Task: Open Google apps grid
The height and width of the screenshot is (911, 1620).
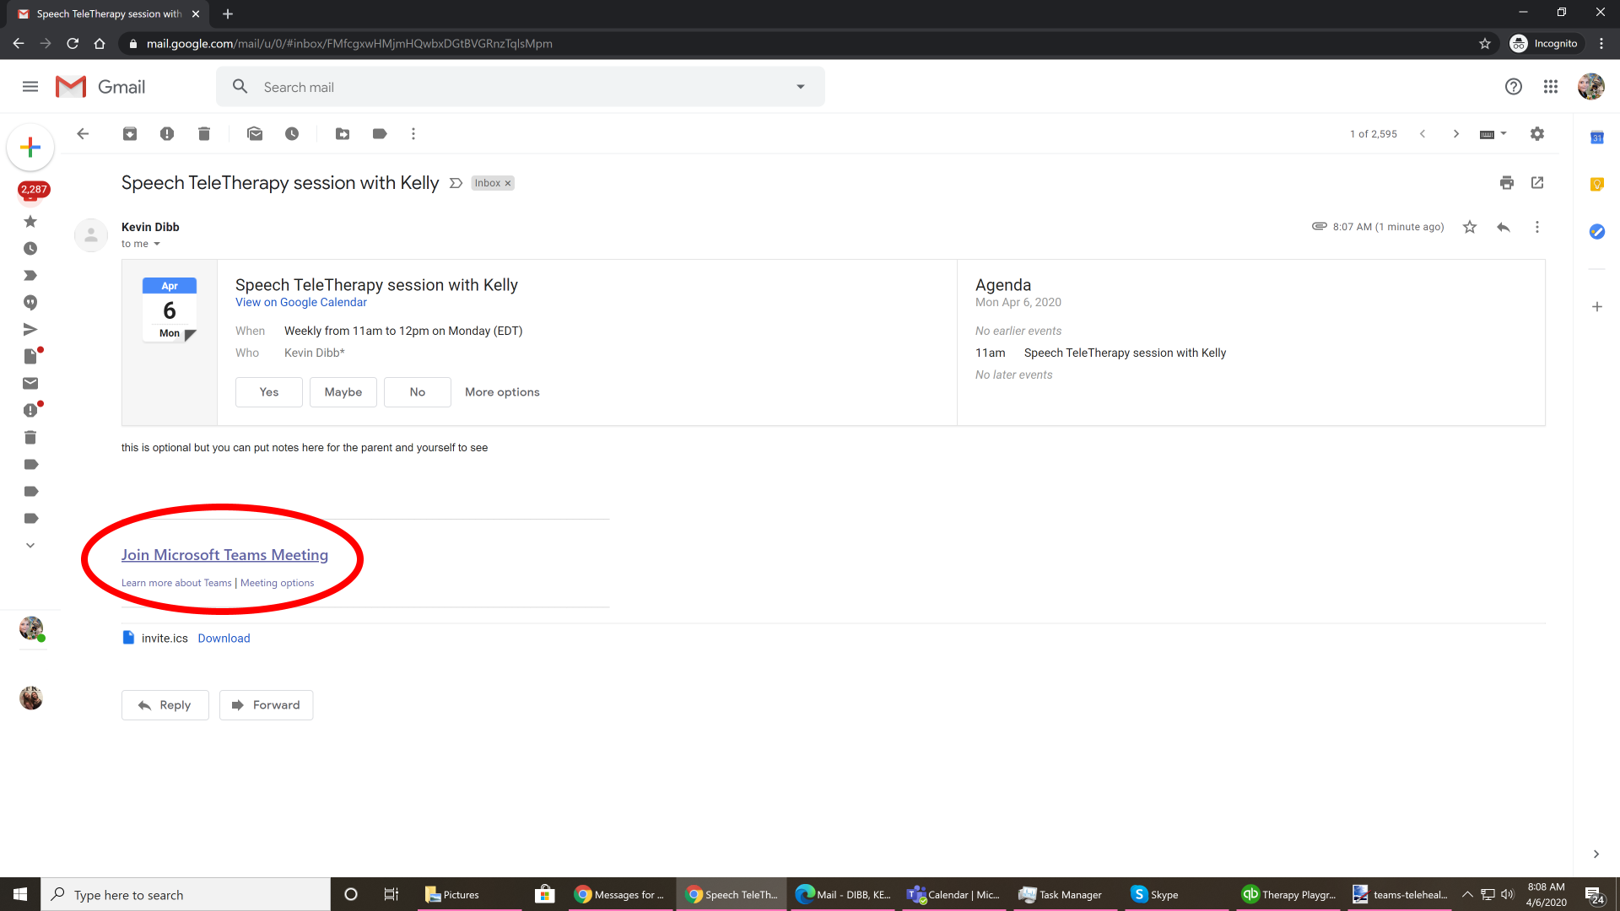Action: pos(1551,86)
